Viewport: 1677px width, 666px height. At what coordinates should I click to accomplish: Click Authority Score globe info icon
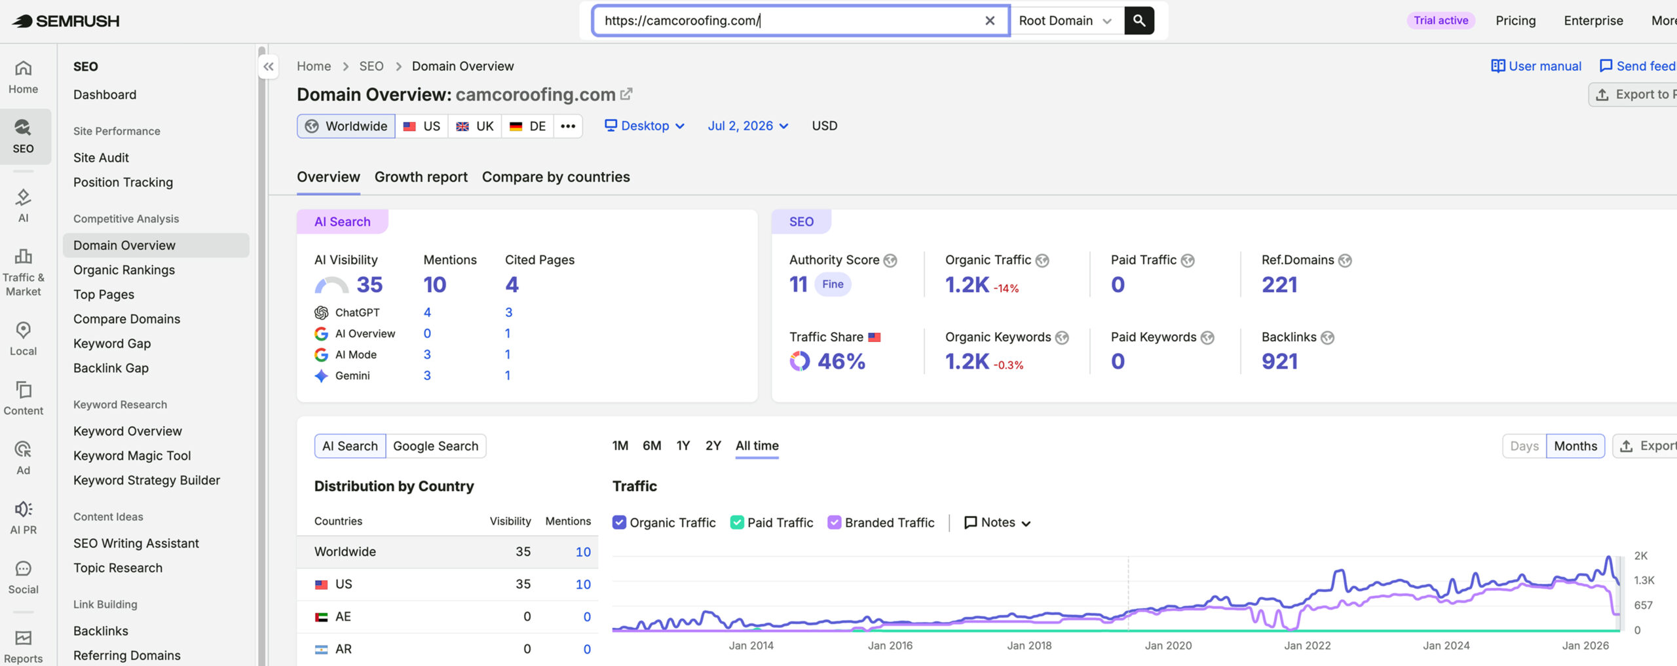coord(890,261)
